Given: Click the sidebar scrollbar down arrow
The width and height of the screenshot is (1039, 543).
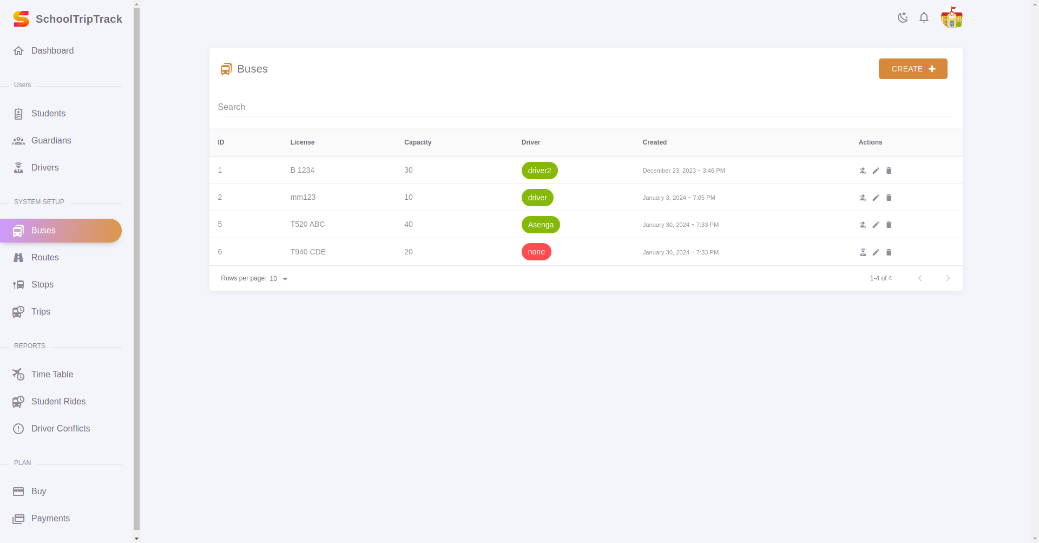Looking at the screenshot, I should pyautogui.click(x=136, y=538).
